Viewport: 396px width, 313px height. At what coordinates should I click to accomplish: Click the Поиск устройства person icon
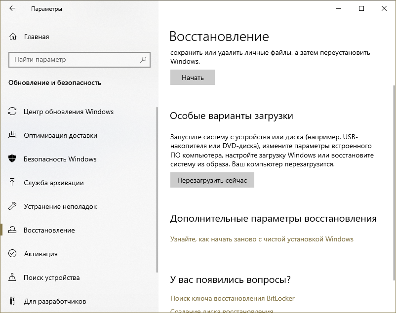click(13, 277)
